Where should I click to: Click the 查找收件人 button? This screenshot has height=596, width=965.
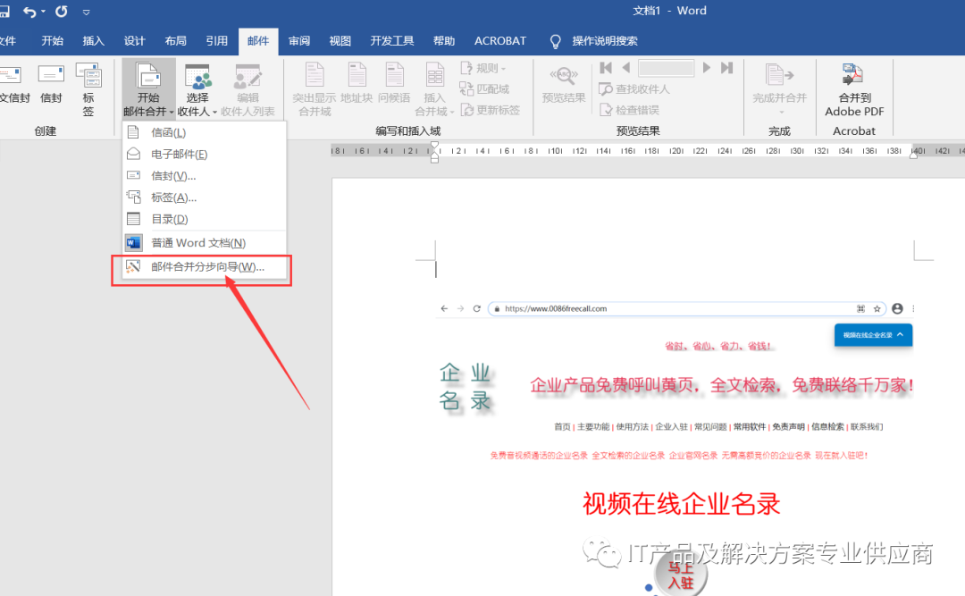(634, 88)
